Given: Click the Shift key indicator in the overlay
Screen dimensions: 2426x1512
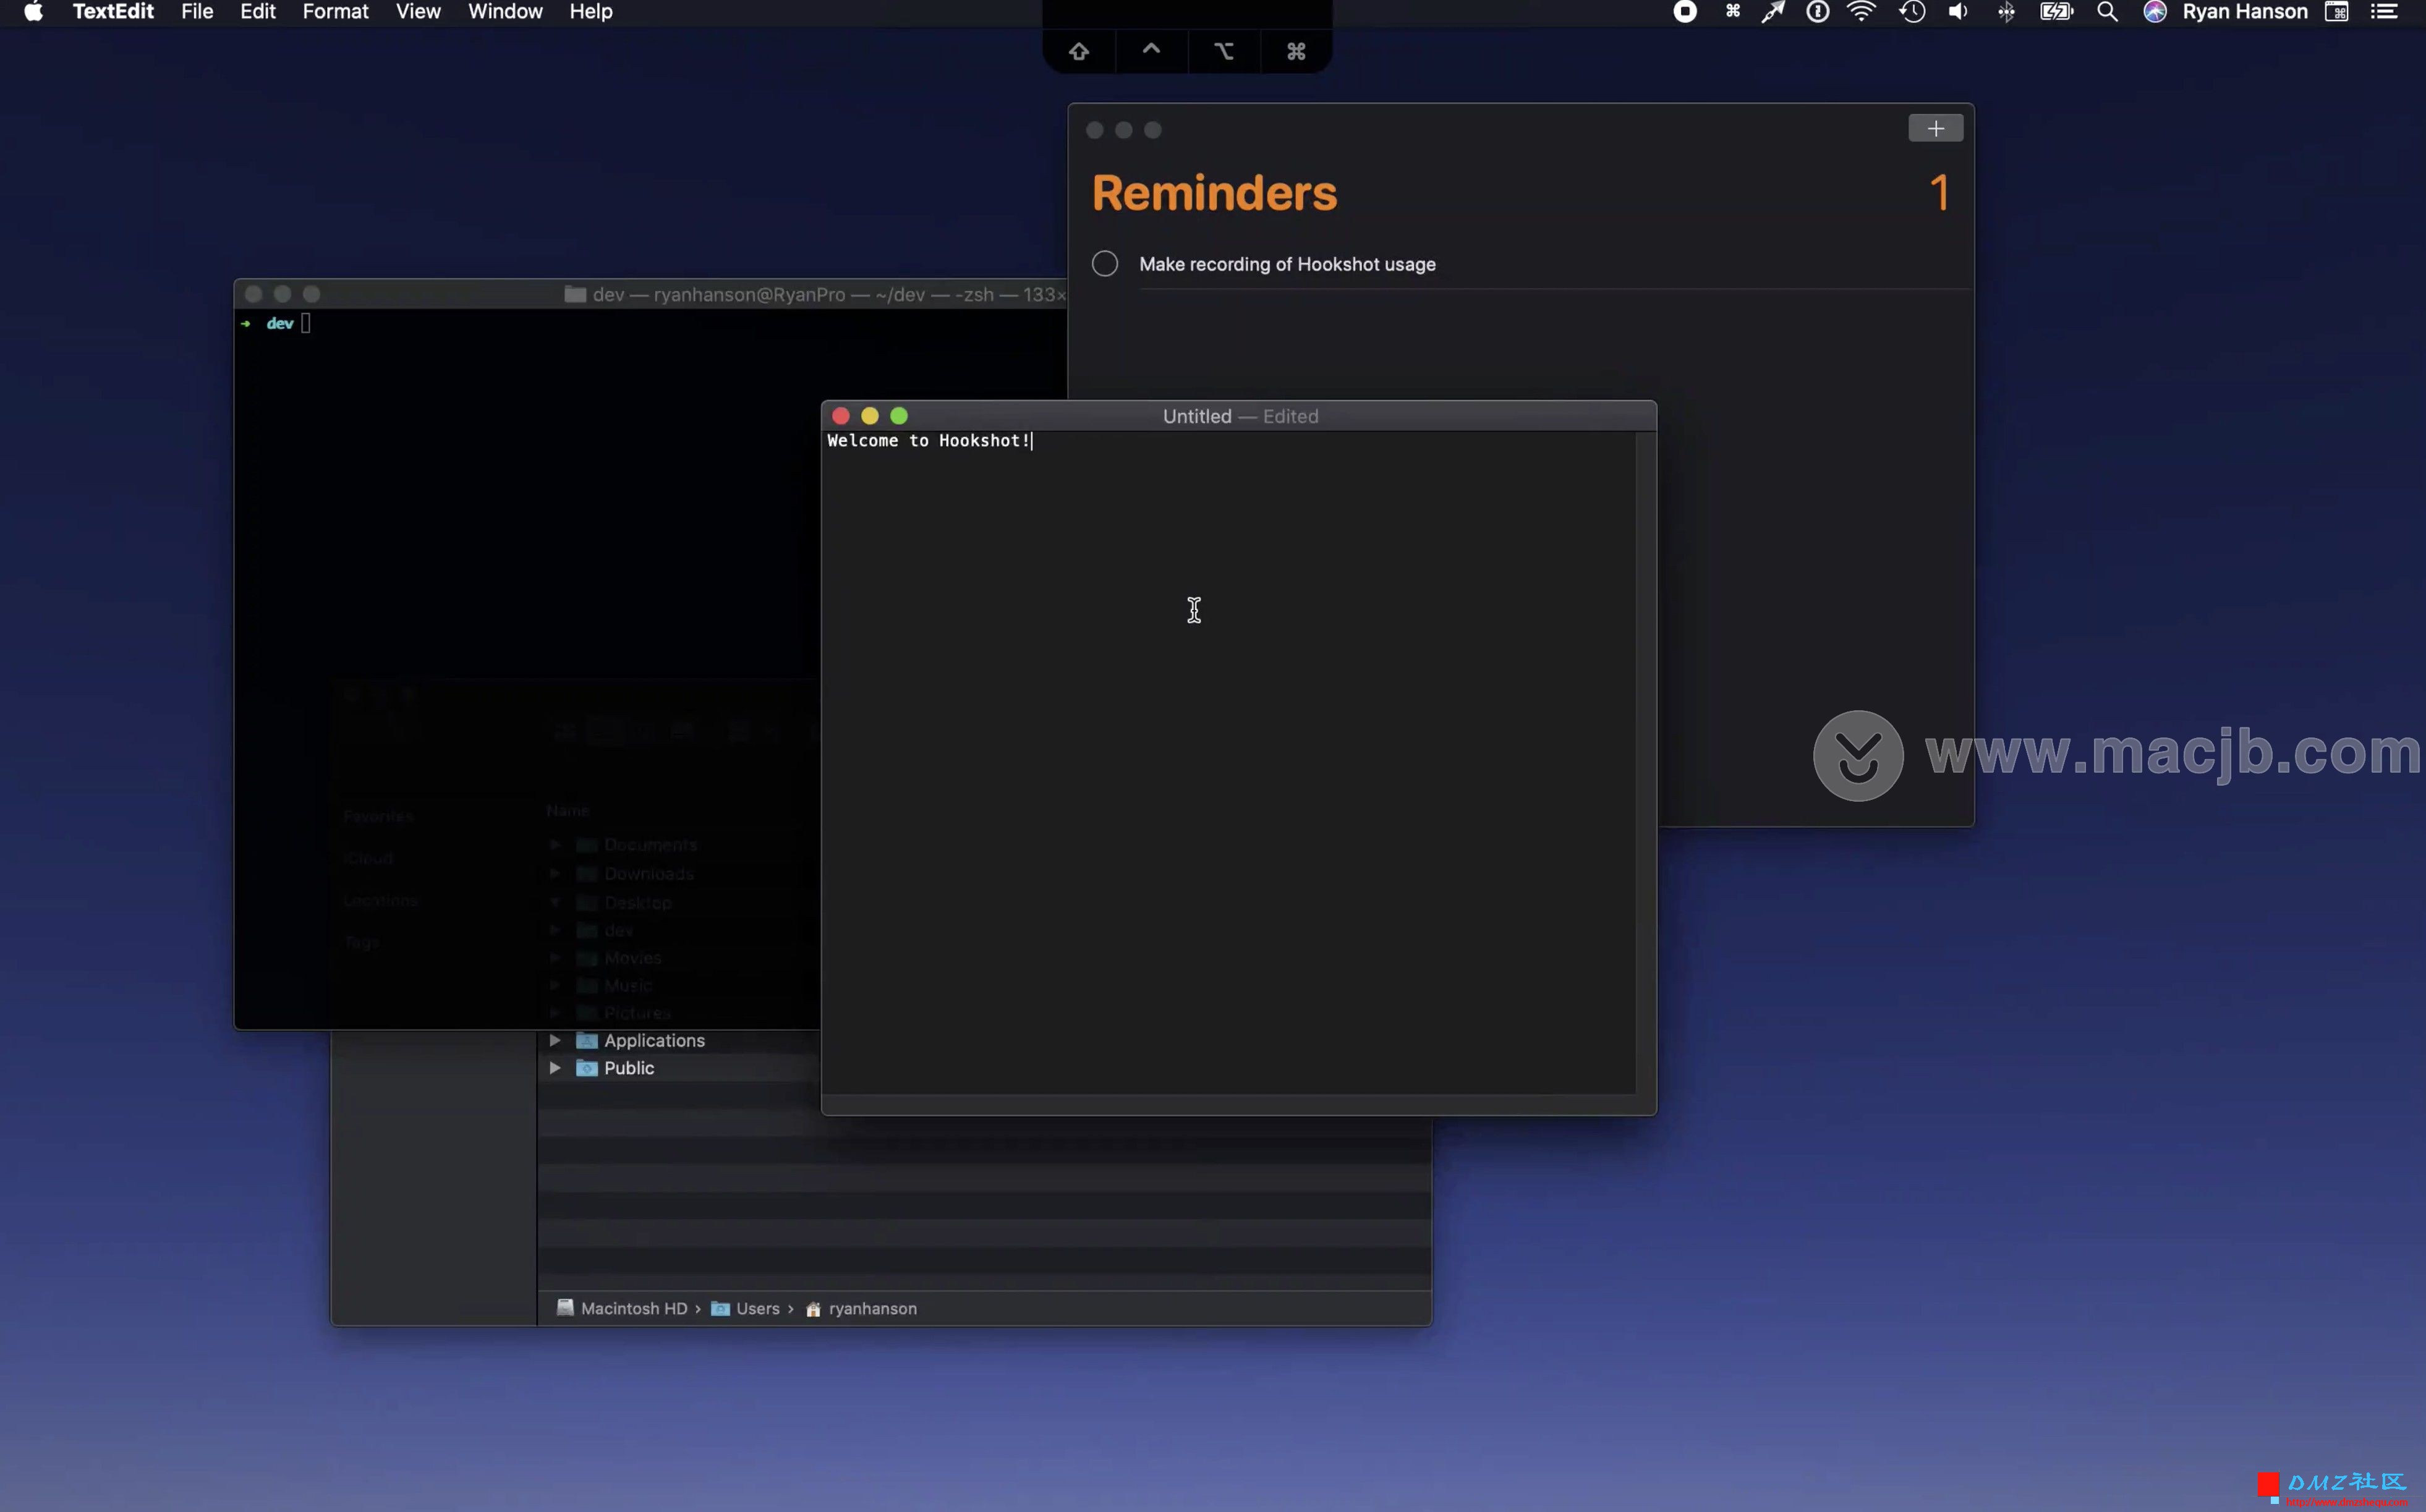Looking at the screenshot, I should click(1079, 51).
